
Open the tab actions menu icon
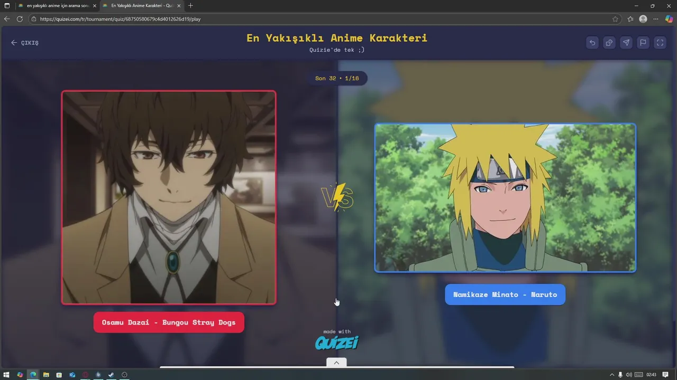[7, 6]
